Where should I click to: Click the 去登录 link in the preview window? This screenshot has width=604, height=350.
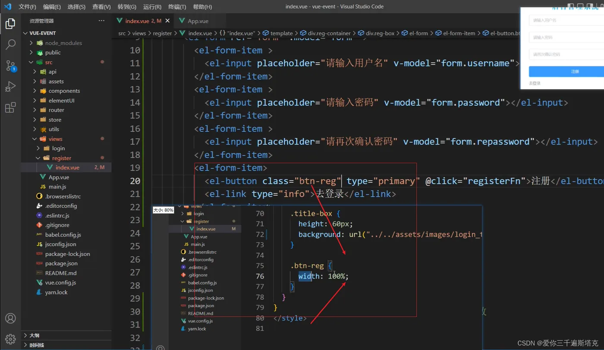pos(535,83)
